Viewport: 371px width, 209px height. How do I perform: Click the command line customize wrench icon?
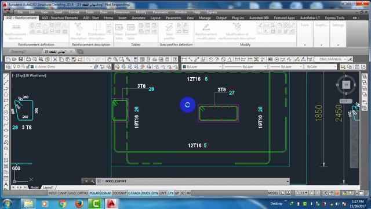pyautogui.click(x=92, y=181)
